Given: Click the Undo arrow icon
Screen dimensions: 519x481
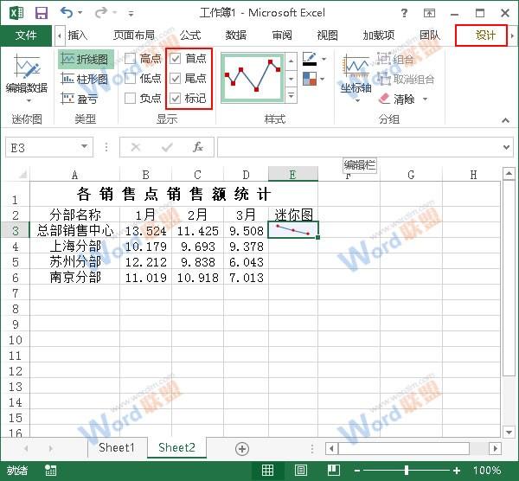Looking at the screenshot, I should point(67,13).
